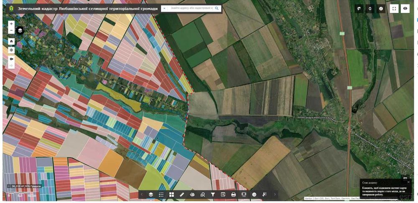Toggle the eye visibility button at top right
Image resolution: width=418 pixels, height=203 pixels.
[405, 8]
